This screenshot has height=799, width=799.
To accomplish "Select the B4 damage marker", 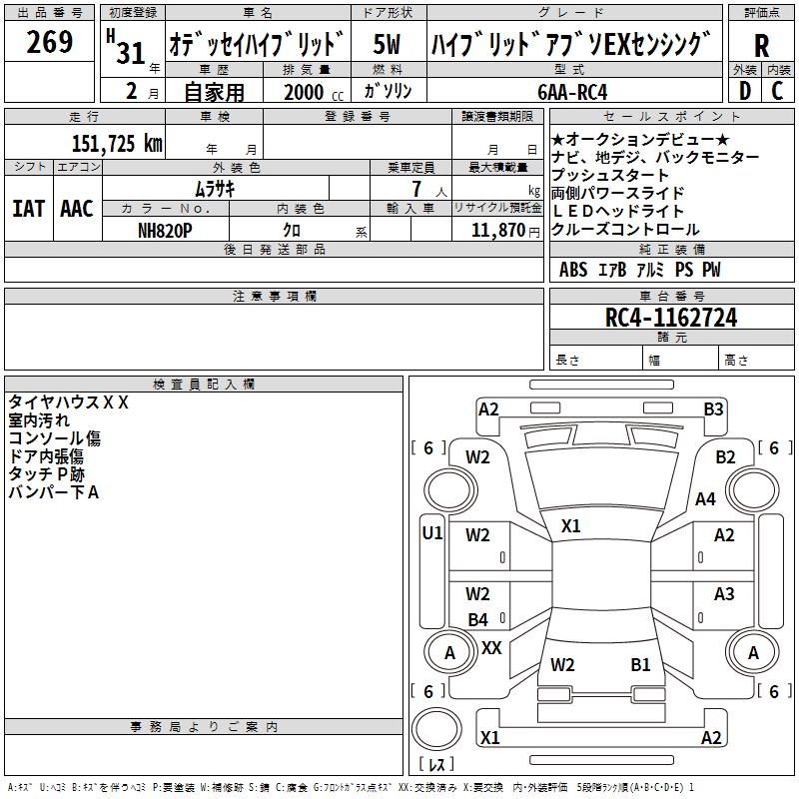I will click(x=478, y=620).
